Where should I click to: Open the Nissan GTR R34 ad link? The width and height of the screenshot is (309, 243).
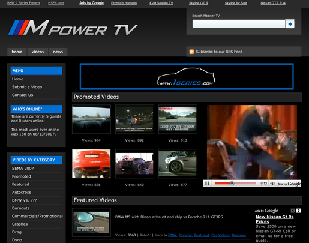[273, 3]
